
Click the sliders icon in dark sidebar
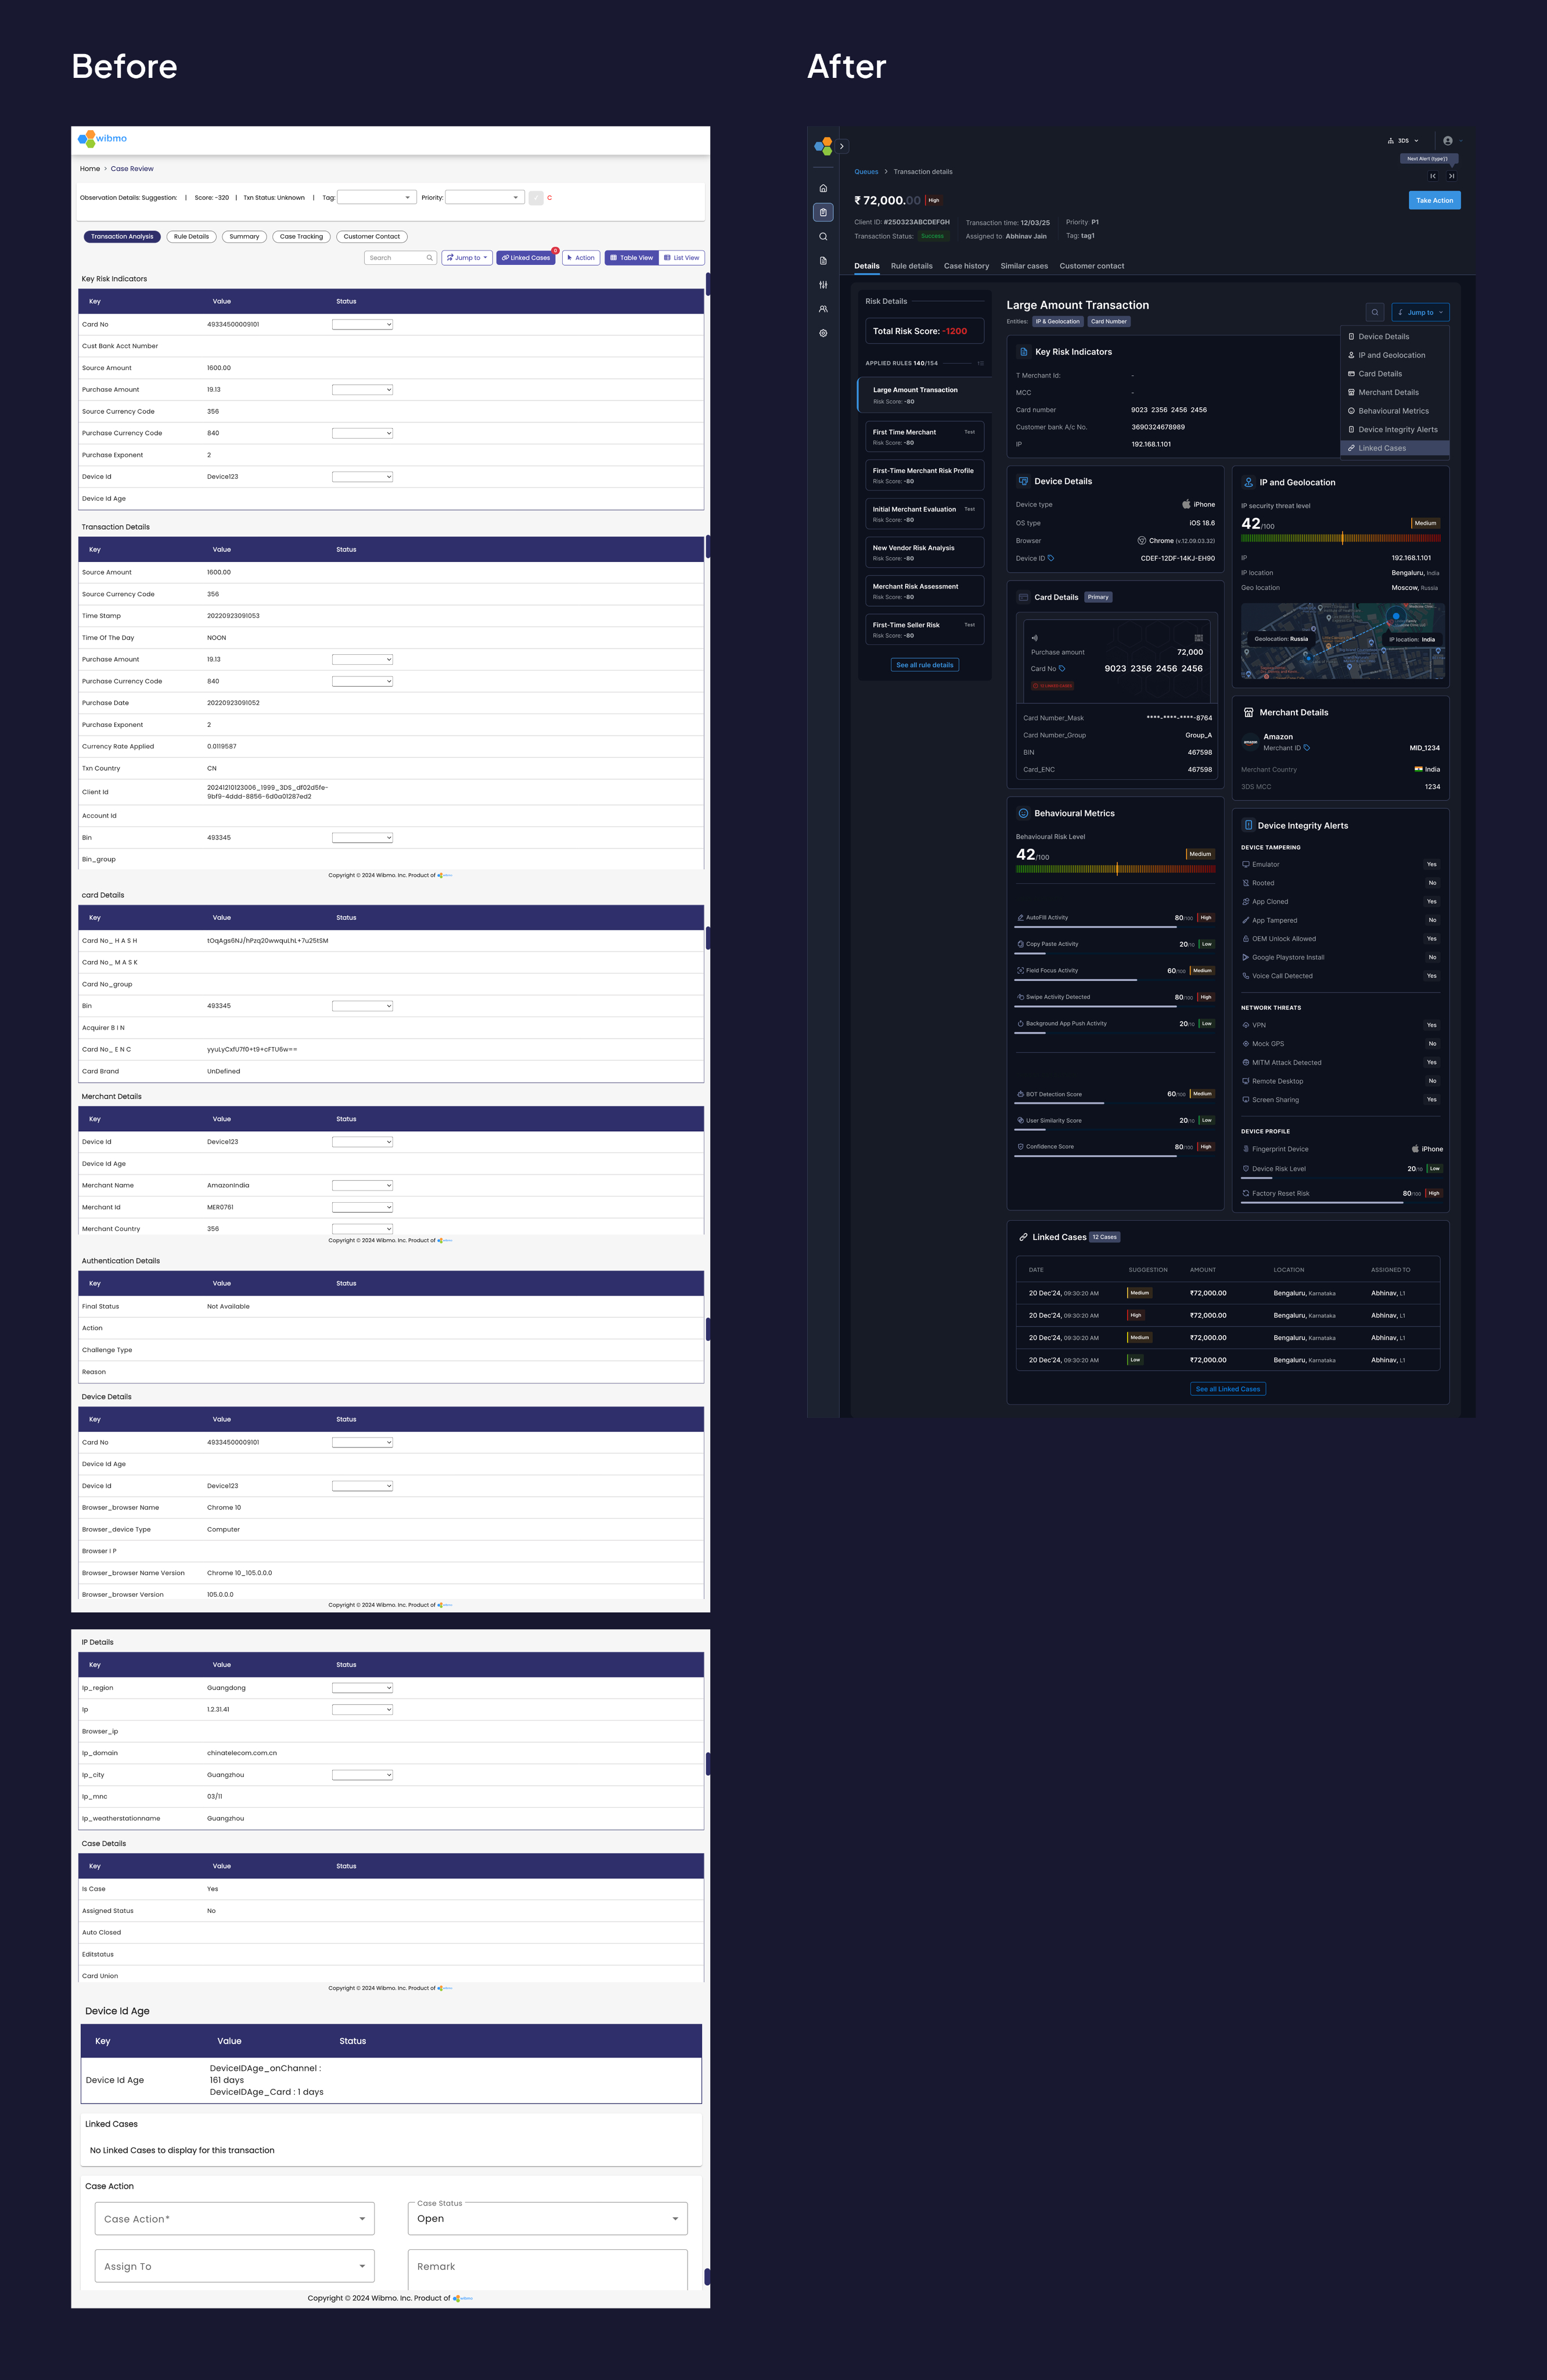822,285
